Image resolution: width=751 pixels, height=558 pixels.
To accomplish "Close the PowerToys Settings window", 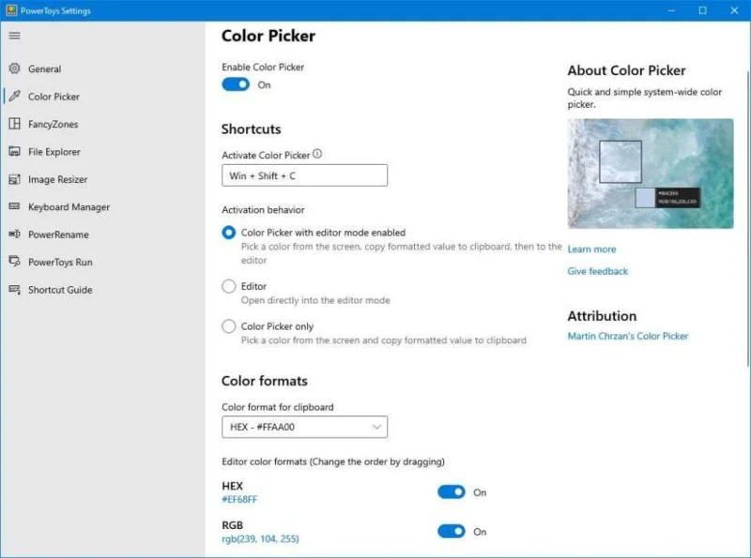I will pos(734,10).
